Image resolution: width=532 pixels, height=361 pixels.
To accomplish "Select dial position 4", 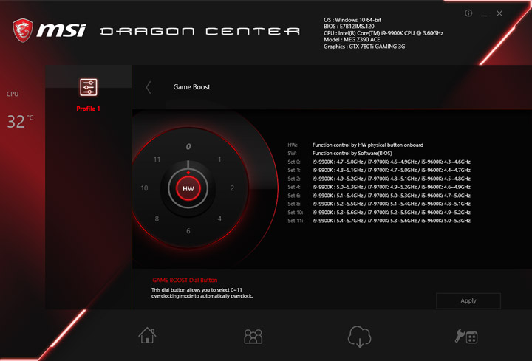I will point(219,219).
